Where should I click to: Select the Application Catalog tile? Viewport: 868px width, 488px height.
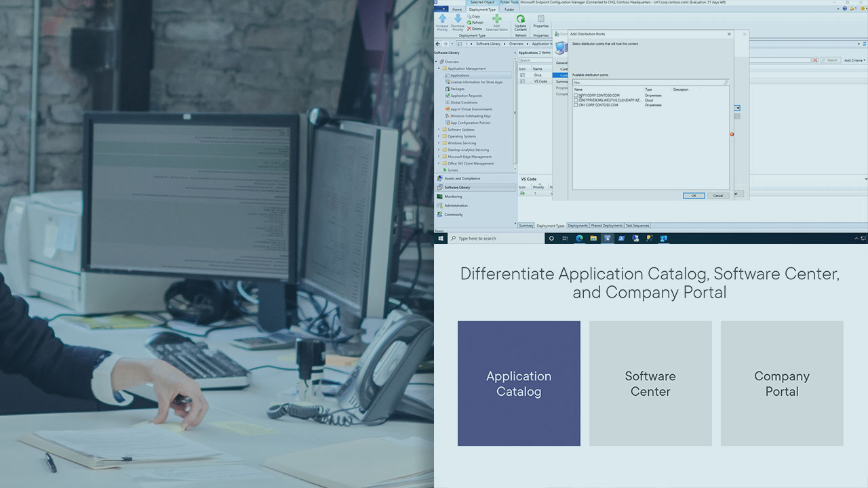tap(519, 384)
